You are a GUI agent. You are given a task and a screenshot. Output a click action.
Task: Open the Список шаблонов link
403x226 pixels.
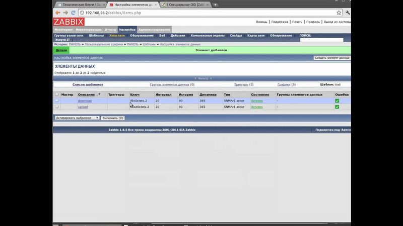point(88,84)
